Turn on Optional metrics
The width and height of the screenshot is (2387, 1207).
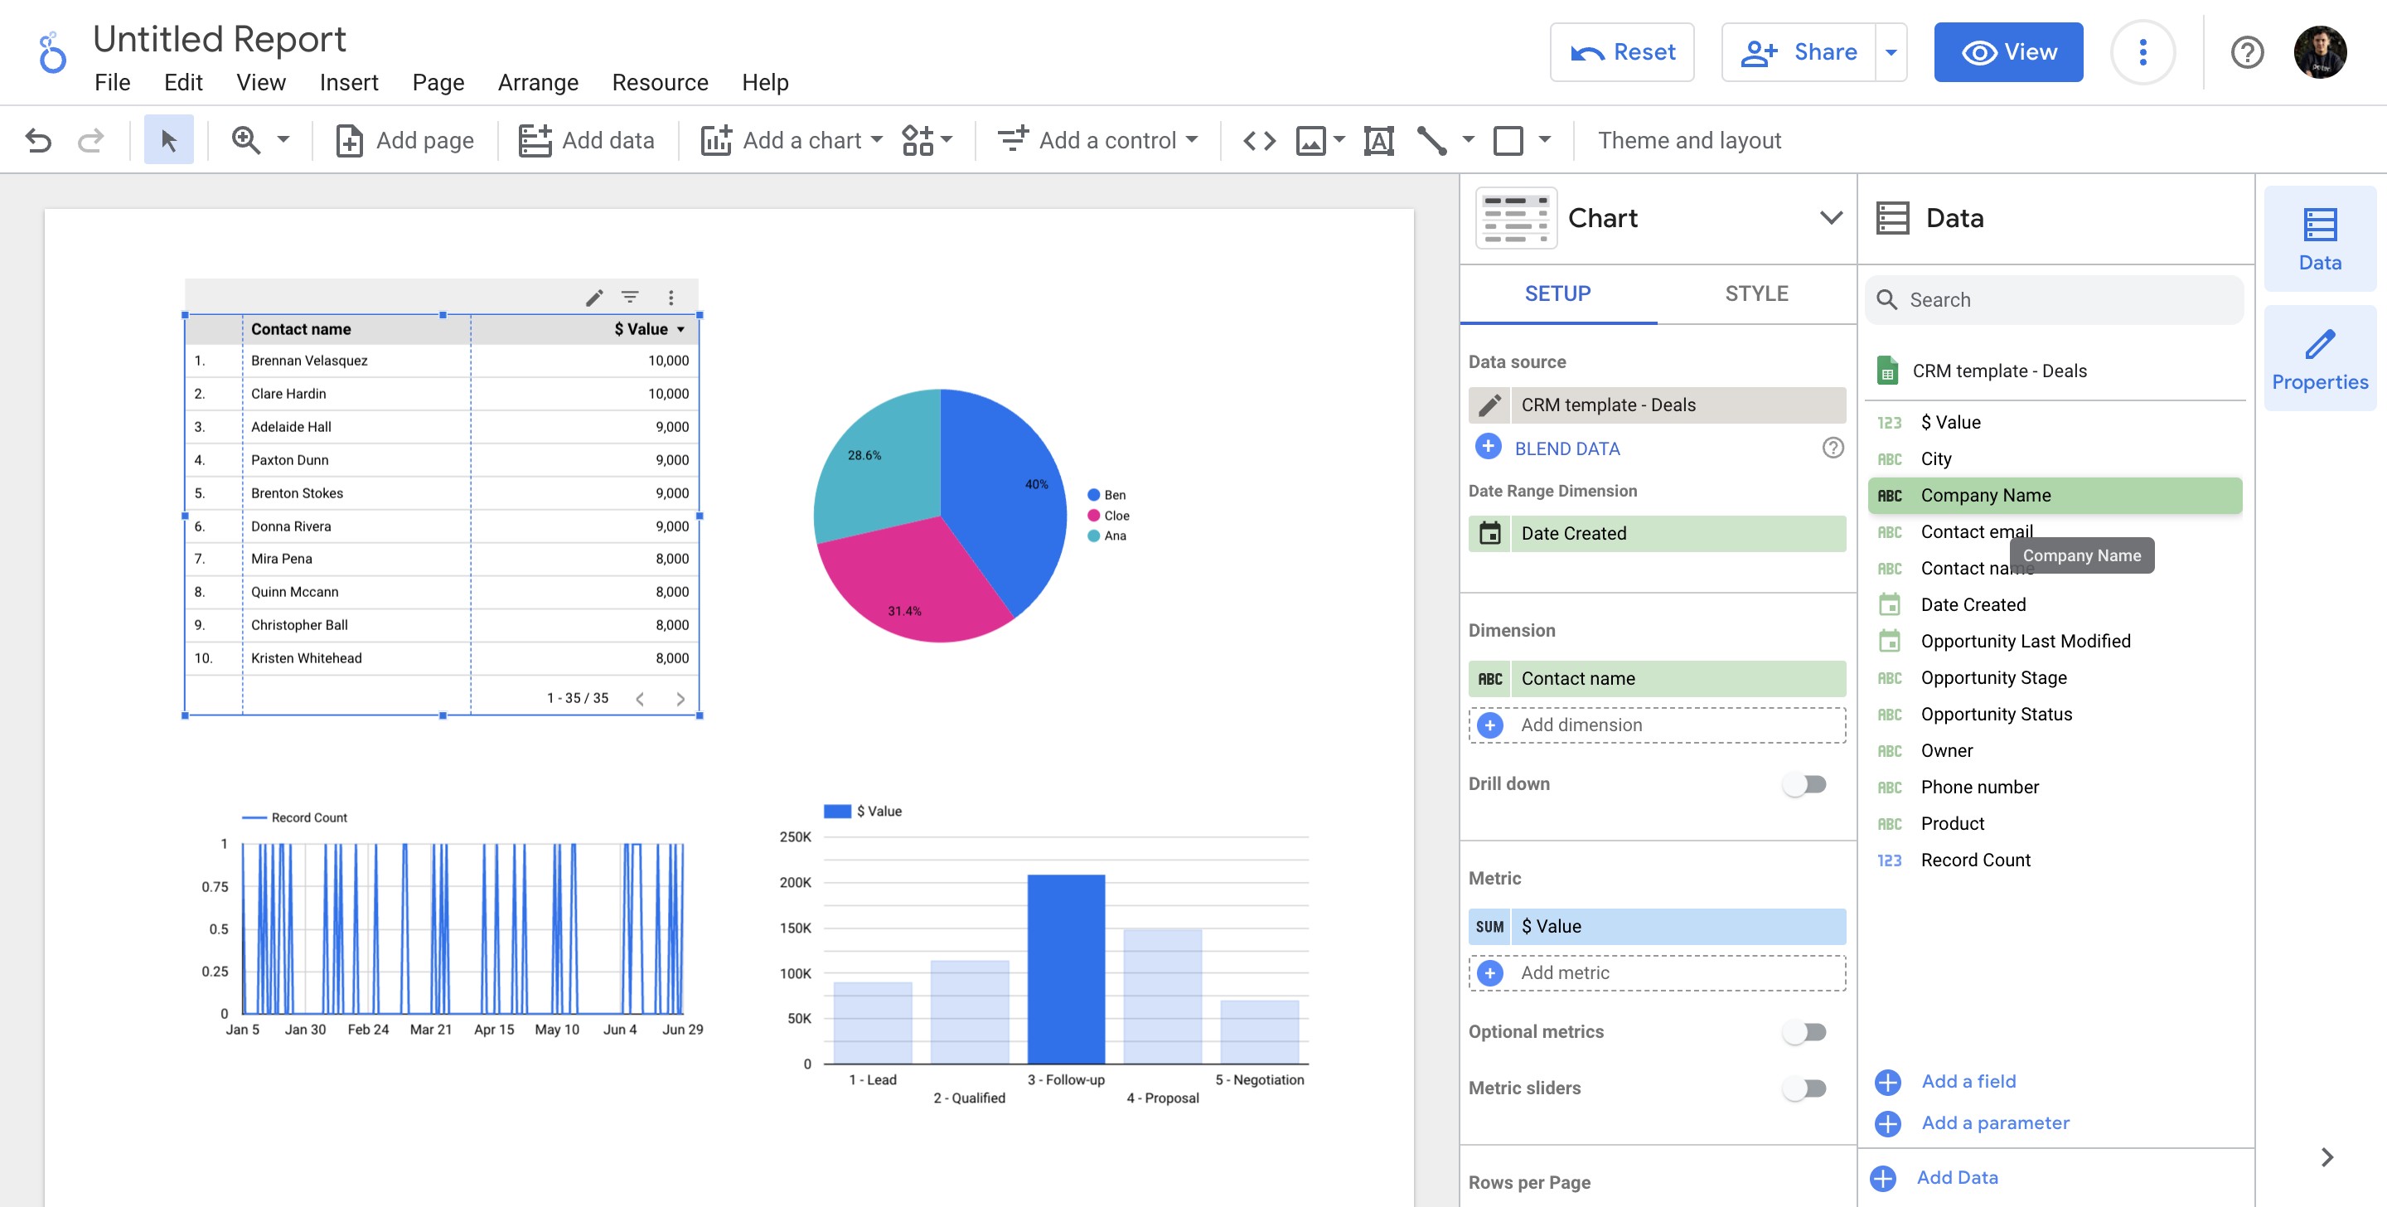(1804, 1031)
